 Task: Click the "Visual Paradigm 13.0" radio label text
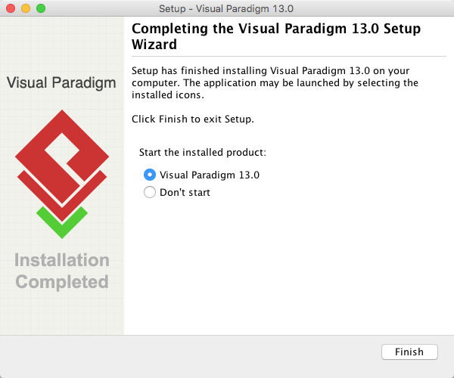coord(210,175)
